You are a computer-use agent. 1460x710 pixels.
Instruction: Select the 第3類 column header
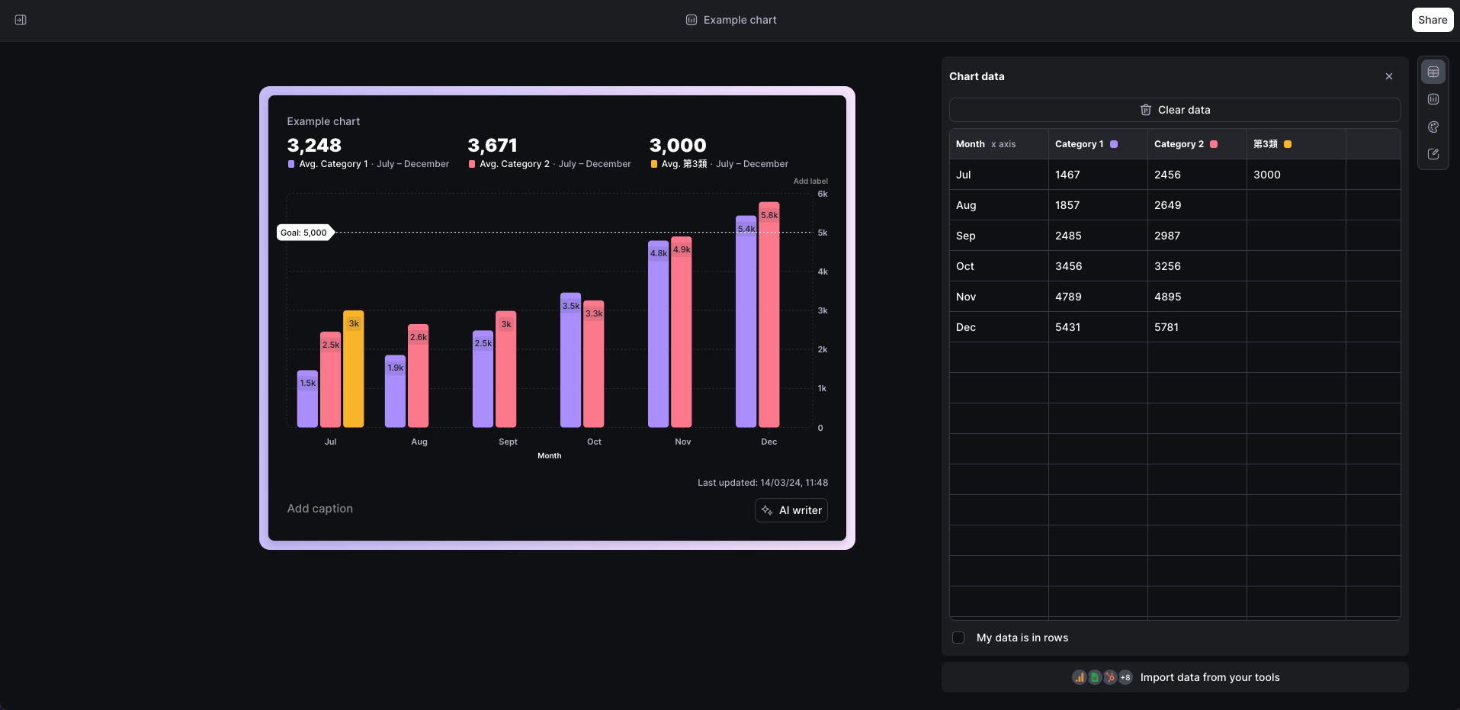[x=1296, y=144]
